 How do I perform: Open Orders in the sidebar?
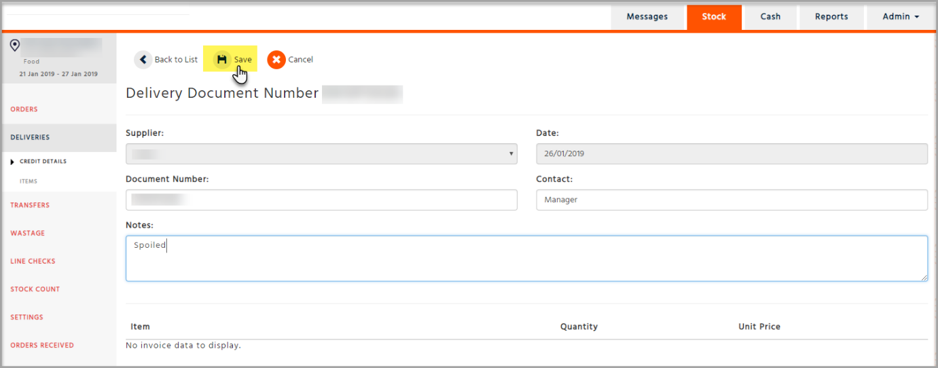coord(24,109)
